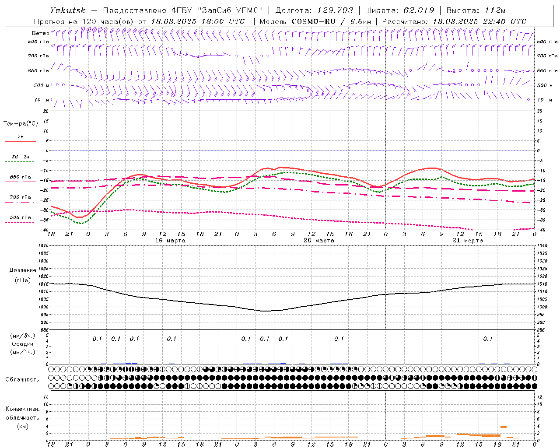Click '500 м' wind level label on left
560x448 pixels.
tap(42, 86)
